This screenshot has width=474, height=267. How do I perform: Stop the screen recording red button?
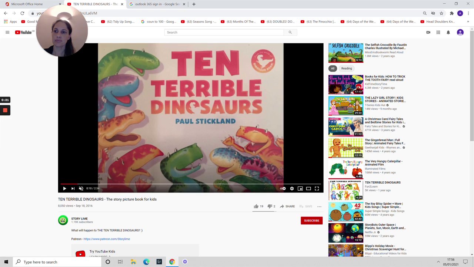click(5, 110)
